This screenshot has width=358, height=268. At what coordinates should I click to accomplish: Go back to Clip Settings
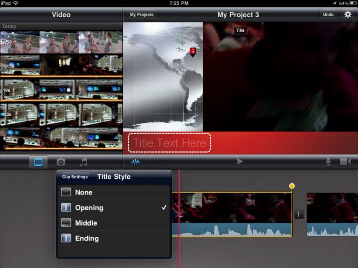point(75,177)
